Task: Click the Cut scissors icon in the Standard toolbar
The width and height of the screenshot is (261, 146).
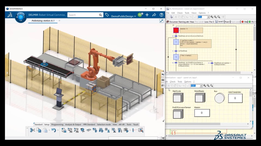Action: (32, 130)
